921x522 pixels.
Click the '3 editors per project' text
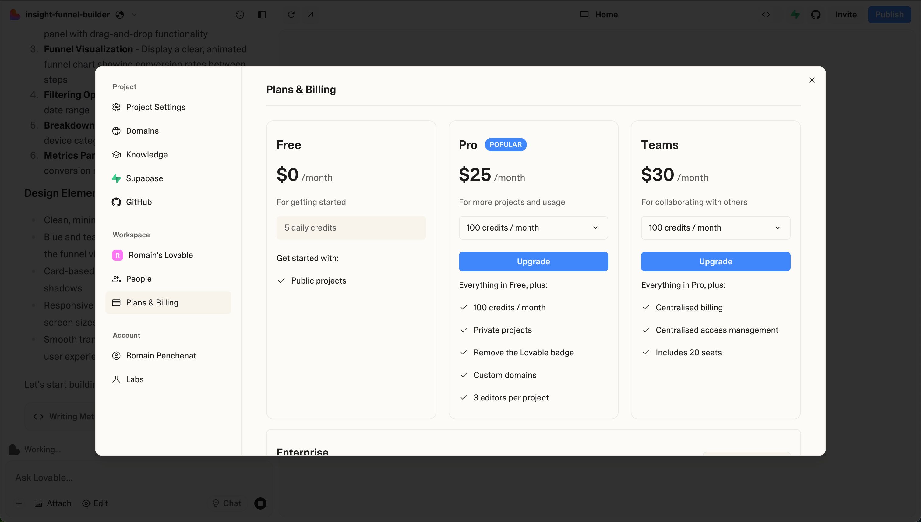click(x=511, y=398)
